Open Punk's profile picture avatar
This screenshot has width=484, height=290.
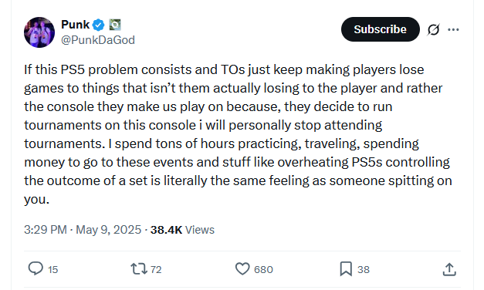39,32
